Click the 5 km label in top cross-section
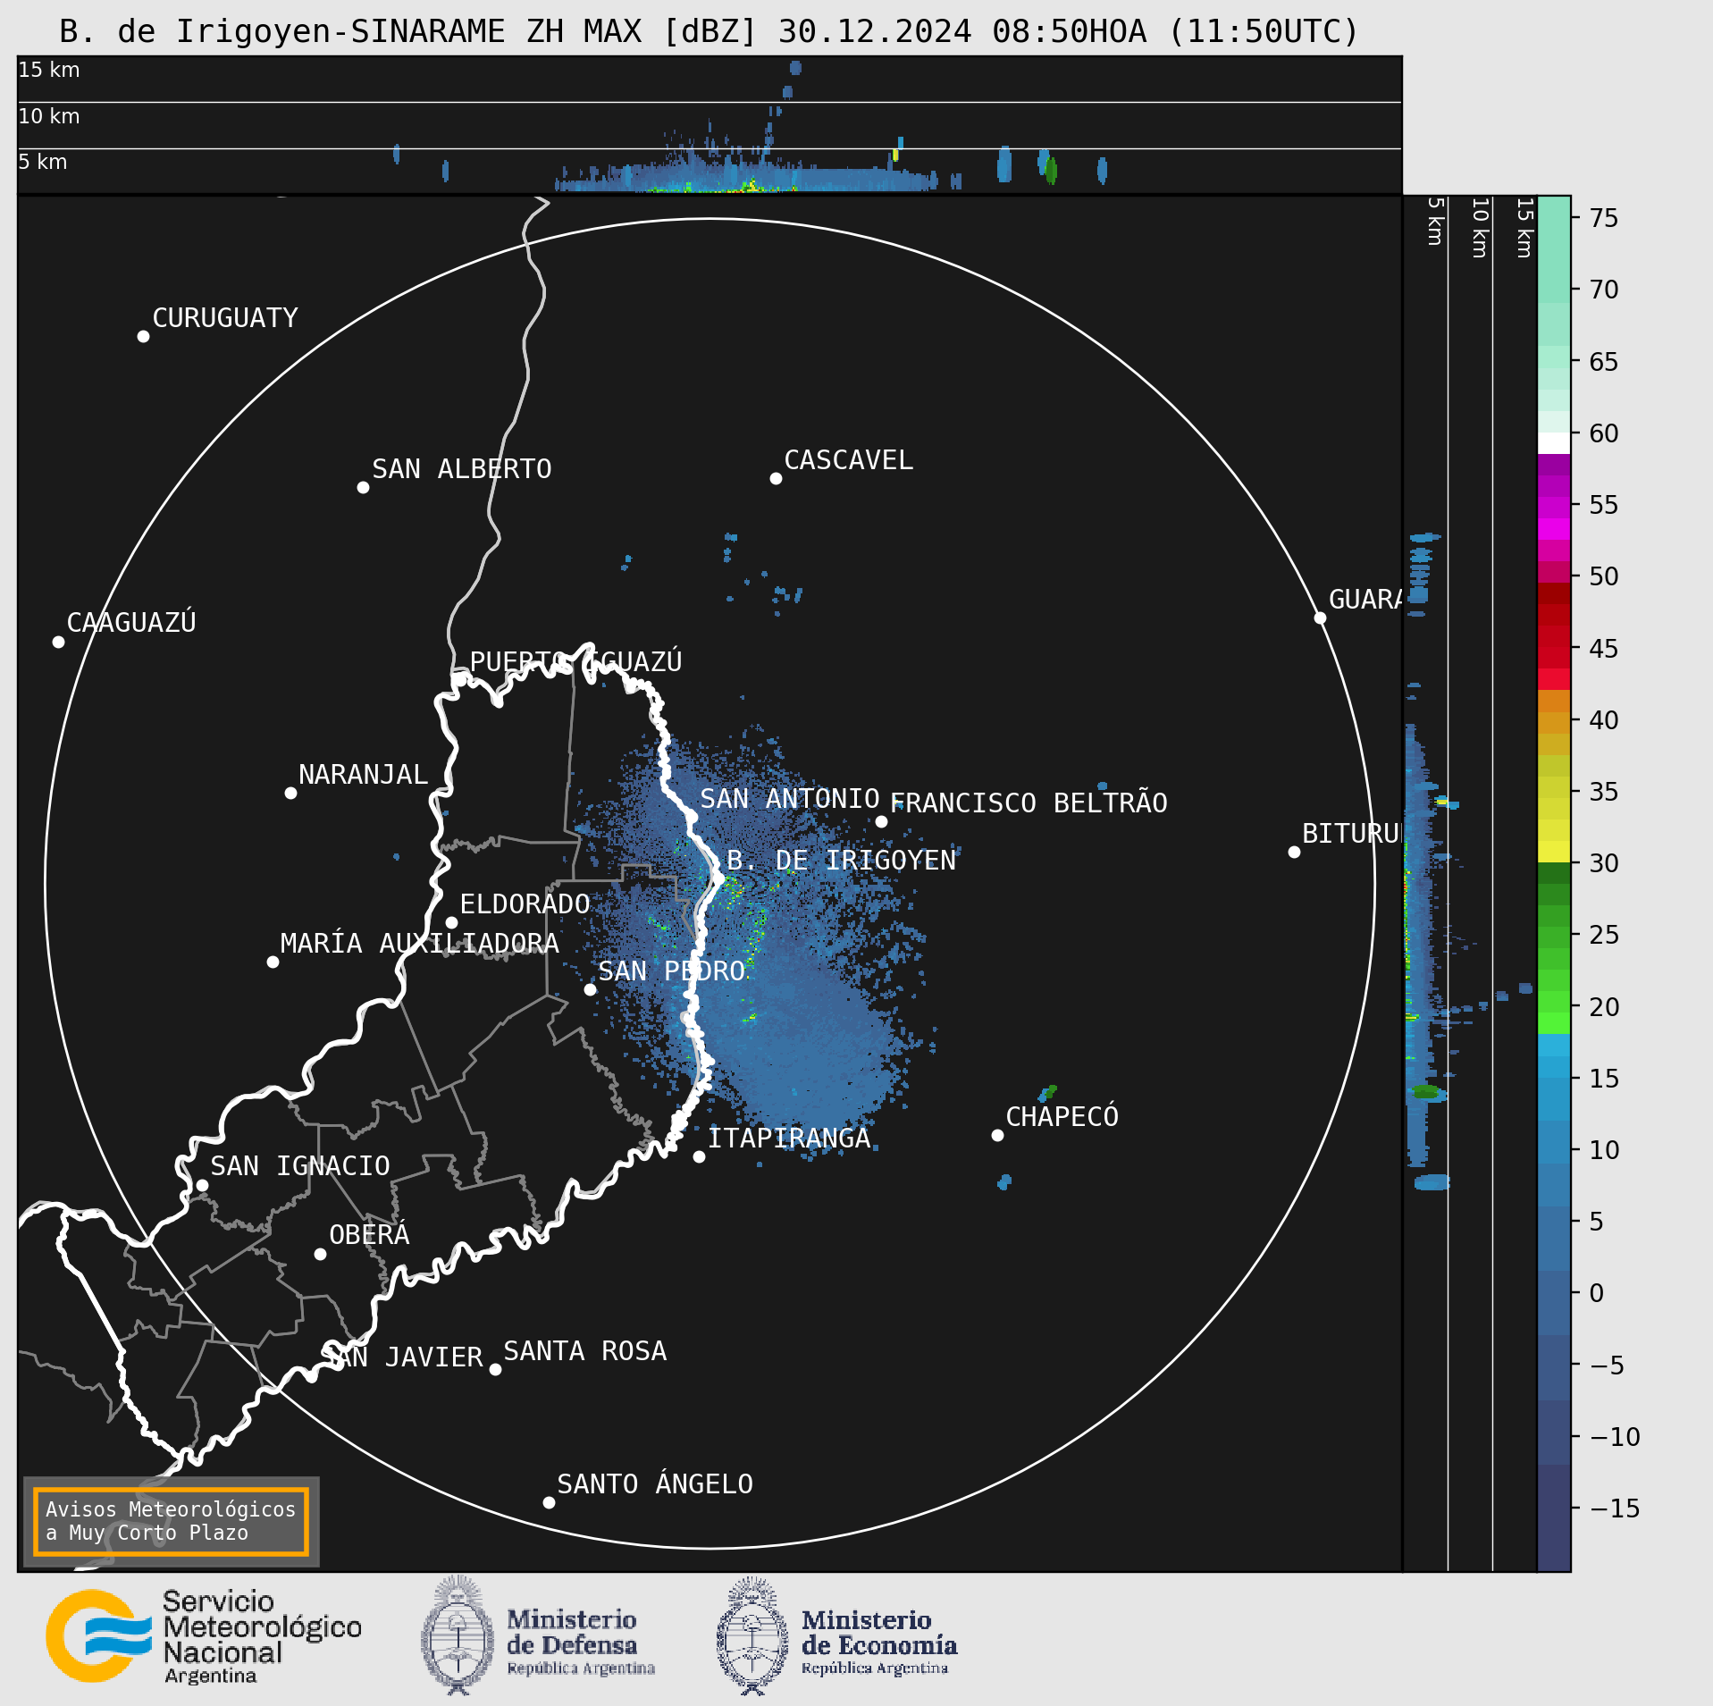1713x1706 pixels. [43, 162]
